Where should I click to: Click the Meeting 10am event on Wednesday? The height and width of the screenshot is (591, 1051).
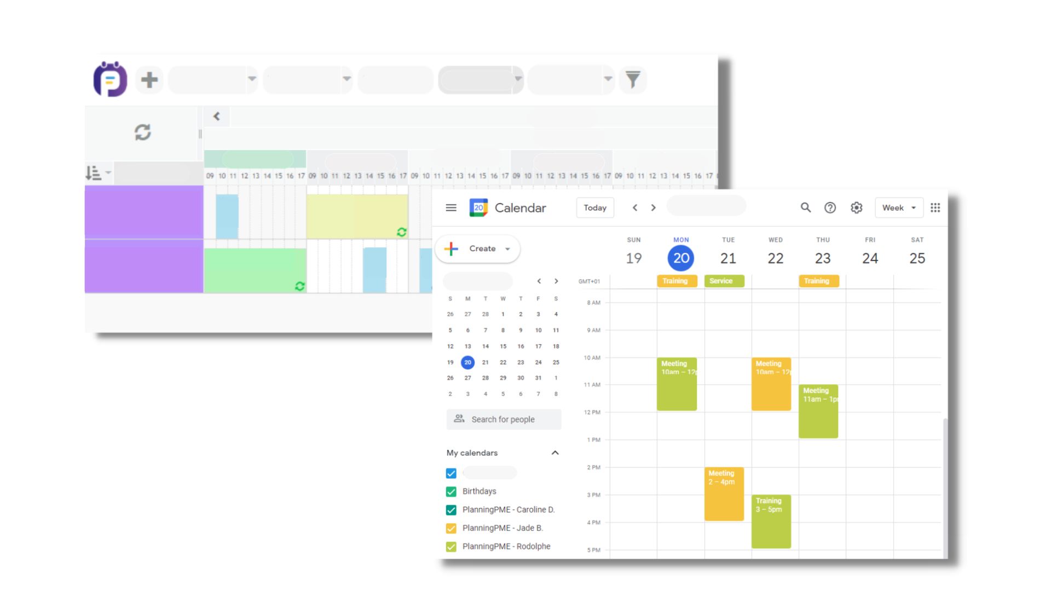pos(771,383)
